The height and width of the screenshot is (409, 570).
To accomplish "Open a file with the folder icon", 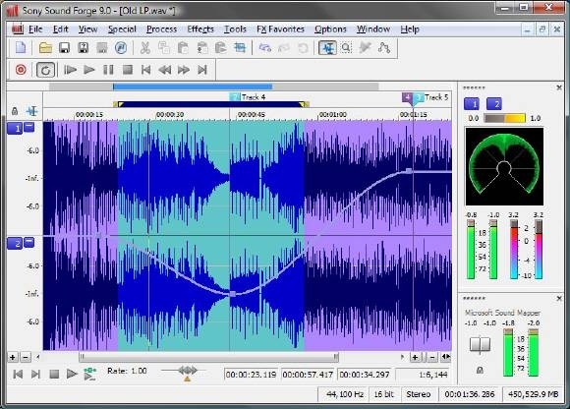I will (x=45, y=47).
